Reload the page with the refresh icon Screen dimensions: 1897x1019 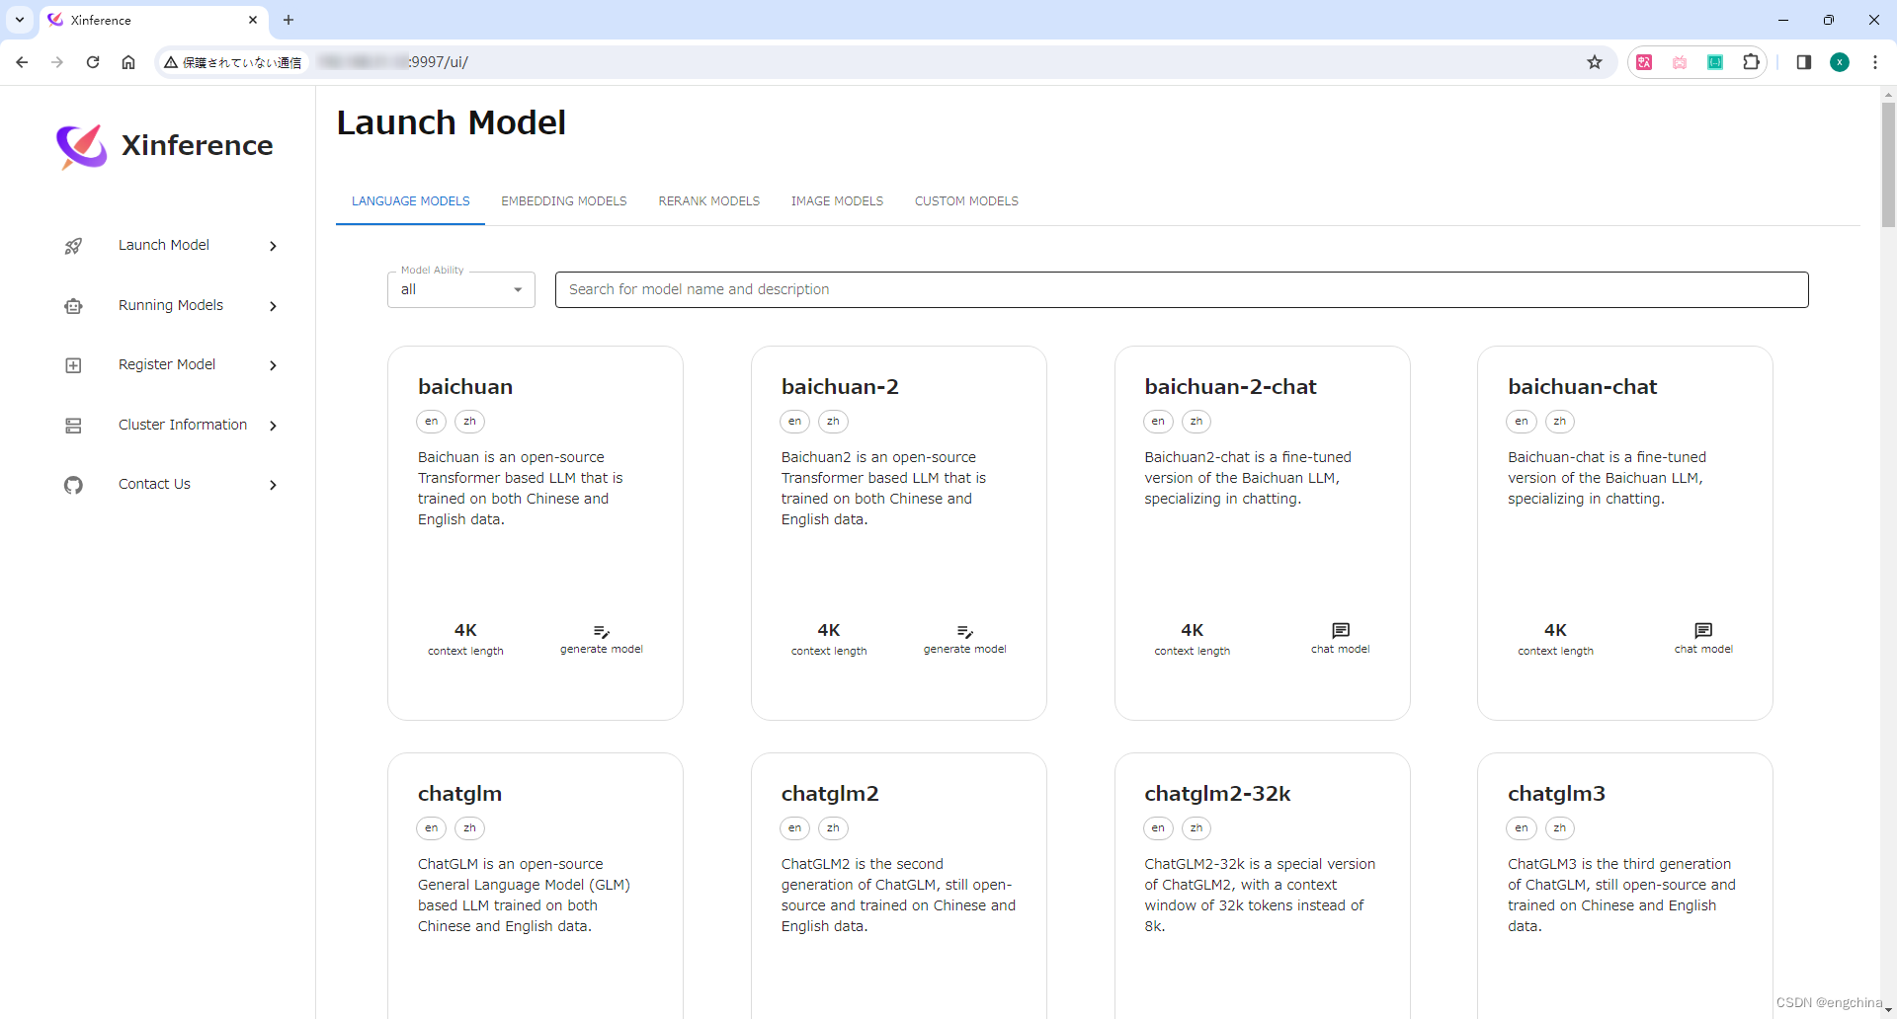(x=93, y=62)
